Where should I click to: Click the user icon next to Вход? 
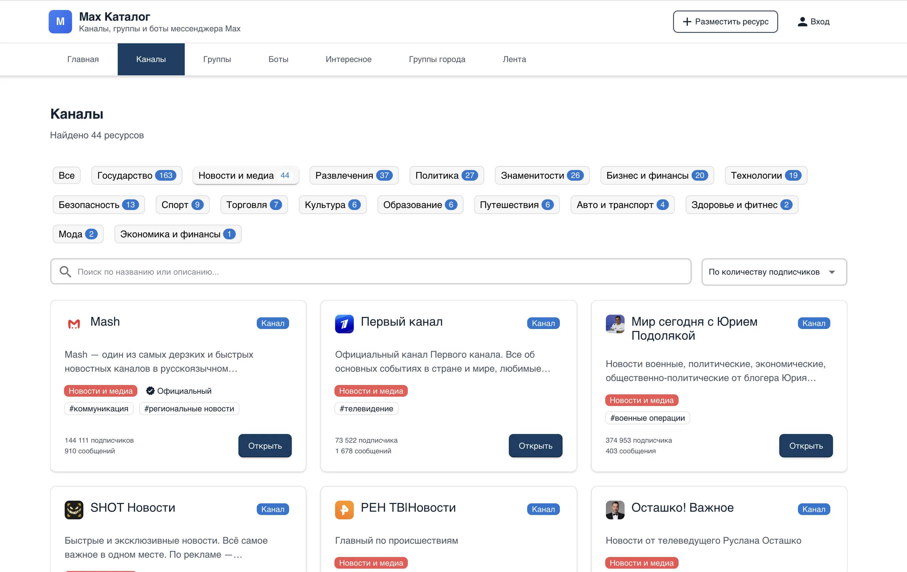(802, 21)
